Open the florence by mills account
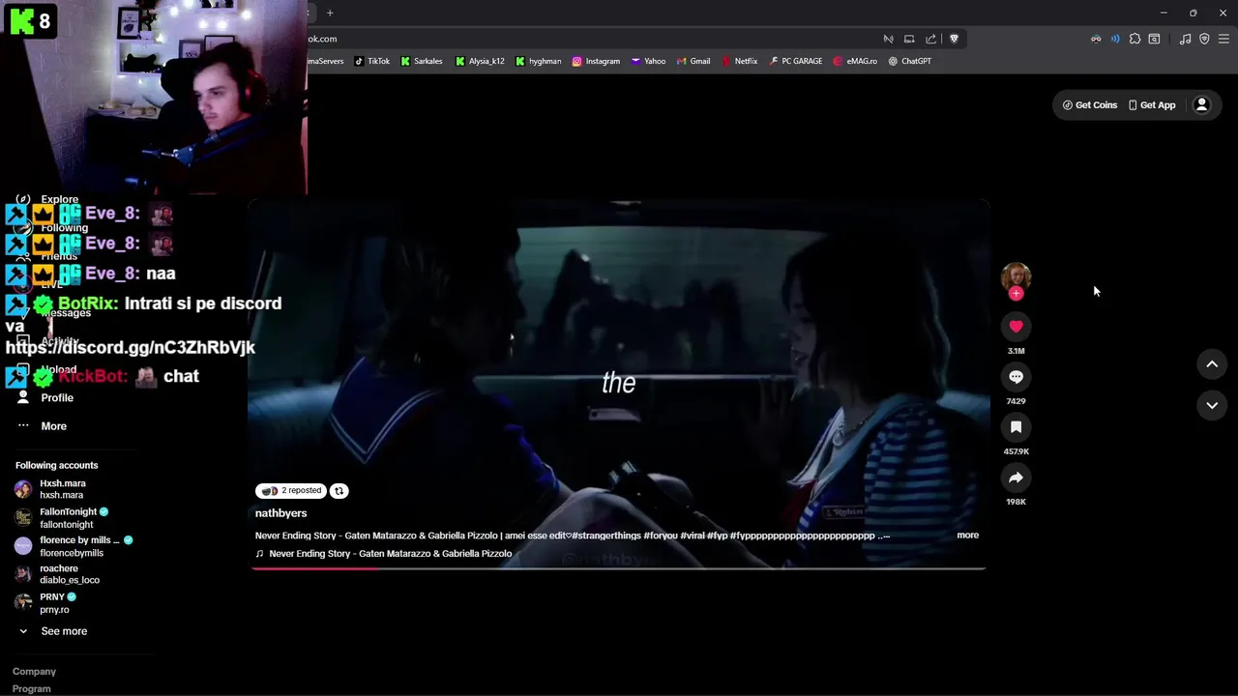The image size is (1238, 696). [73, 546]
